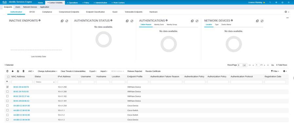The height and width of the screenshot is (123, 294).
Task: Open the Rows/Page dropdown
Action: pos(242,65)
